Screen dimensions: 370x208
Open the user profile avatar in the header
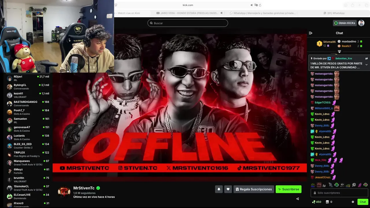coord(361,23)
